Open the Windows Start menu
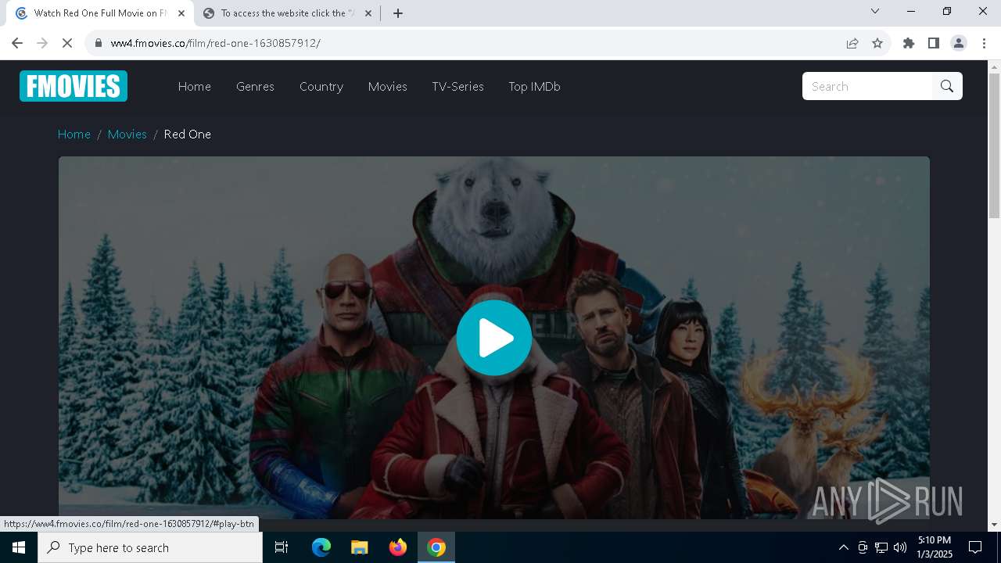1001x563 pixels. pyautogui.click(x=19, y=547)
